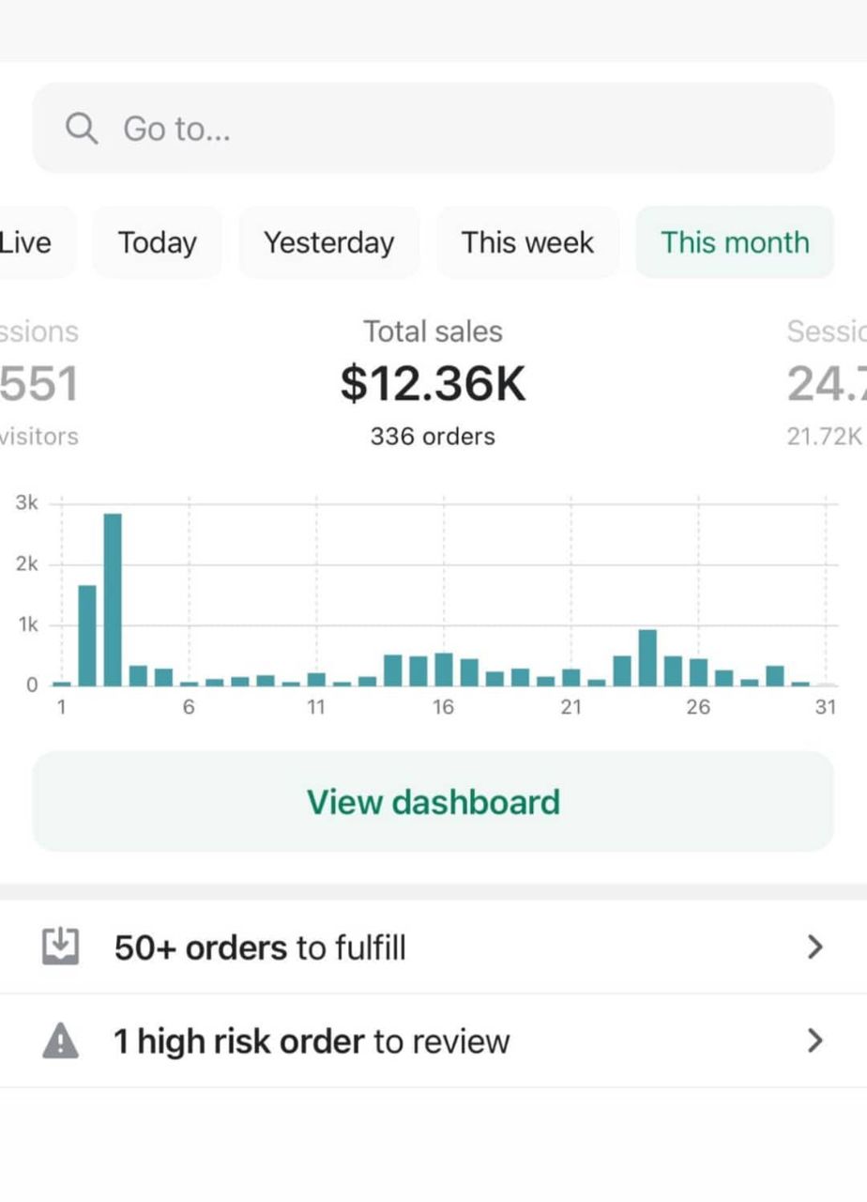Screen dimensions: 867x1202
Task: Tap the orders to fulfill inbox icon
Action: 61,947
